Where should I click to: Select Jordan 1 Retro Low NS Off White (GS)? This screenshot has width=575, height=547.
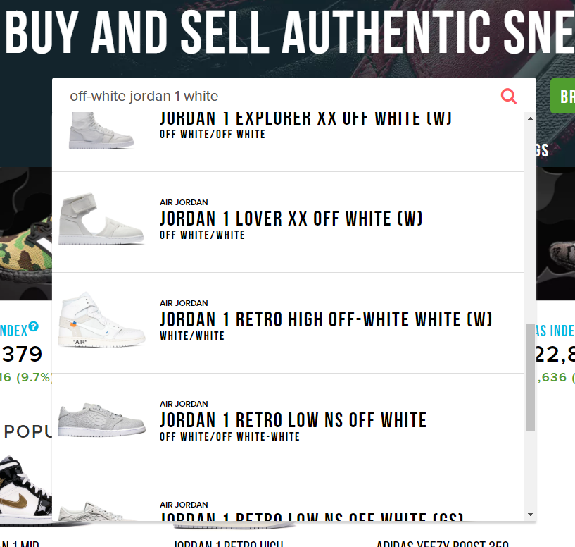(x=311, y=516)
